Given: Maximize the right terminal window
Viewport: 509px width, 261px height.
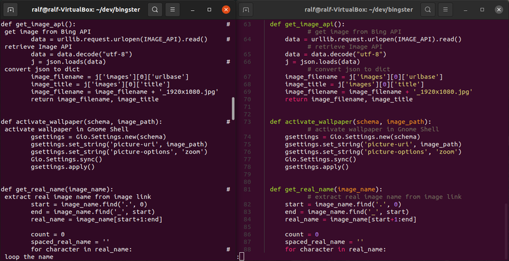Looking at the screenshot, I should [x=482, y=10].
